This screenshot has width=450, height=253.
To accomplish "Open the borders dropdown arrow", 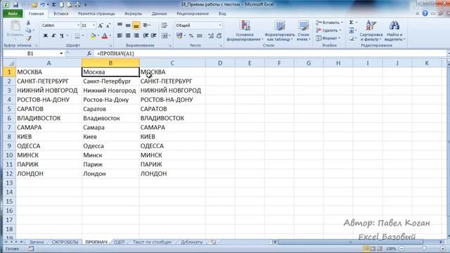I will pyautogui.click(x=83, y=36).
